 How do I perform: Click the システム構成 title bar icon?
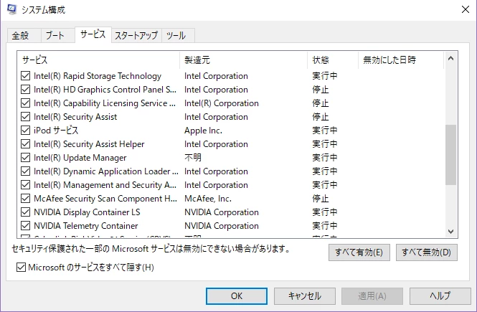(11, 9)
